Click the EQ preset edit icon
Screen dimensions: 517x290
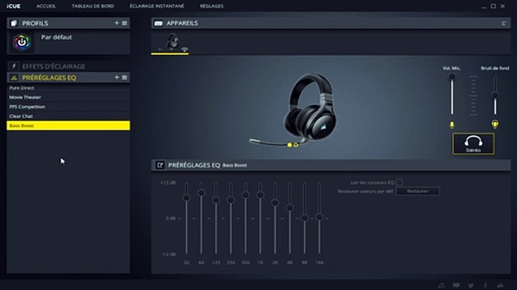160,165
